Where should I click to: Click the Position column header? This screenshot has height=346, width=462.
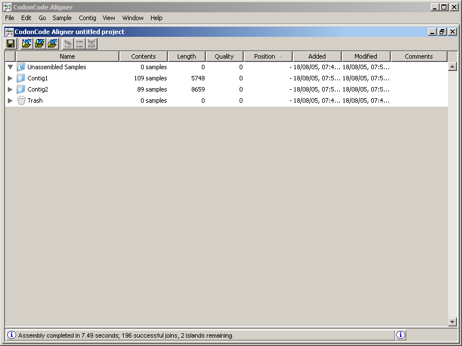point(268,56)
